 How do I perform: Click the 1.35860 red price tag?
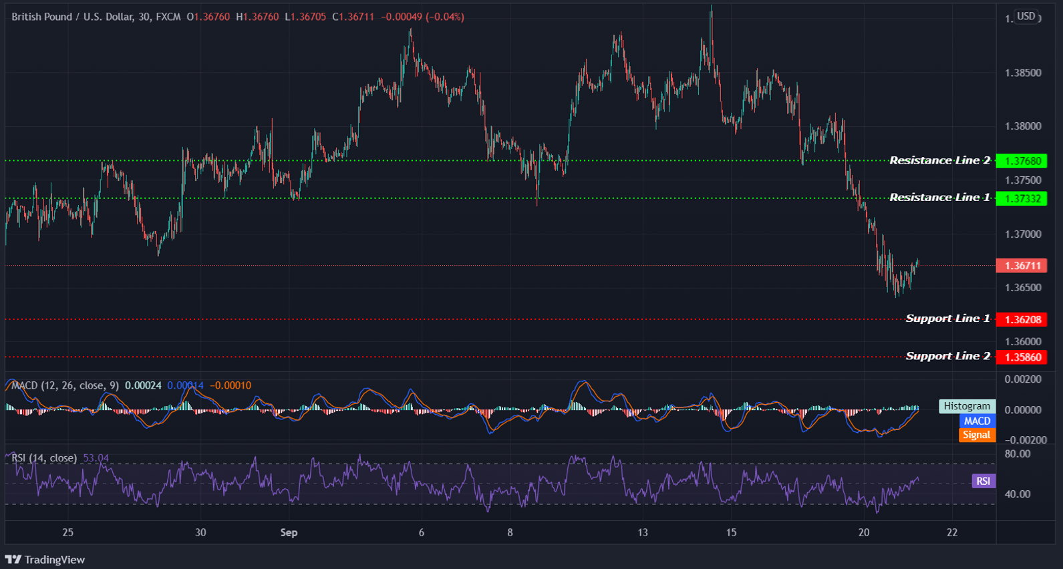pos(1021,357)
